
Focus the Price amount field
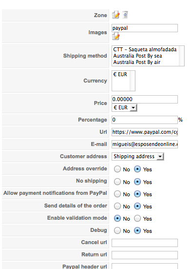click(x=145, y=99)
